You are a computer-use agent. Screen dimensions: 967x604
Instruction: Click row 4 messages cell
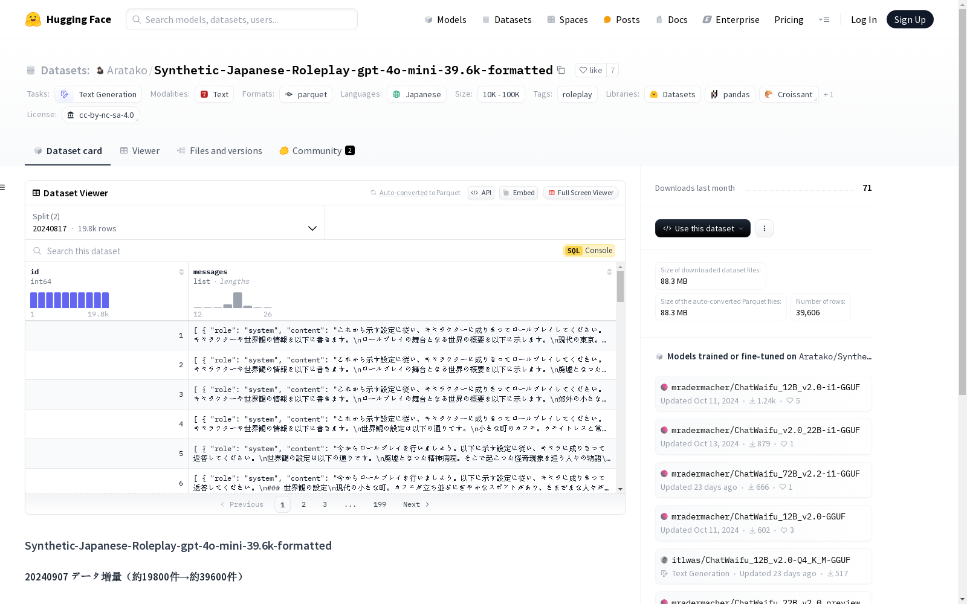click(402, 424)
